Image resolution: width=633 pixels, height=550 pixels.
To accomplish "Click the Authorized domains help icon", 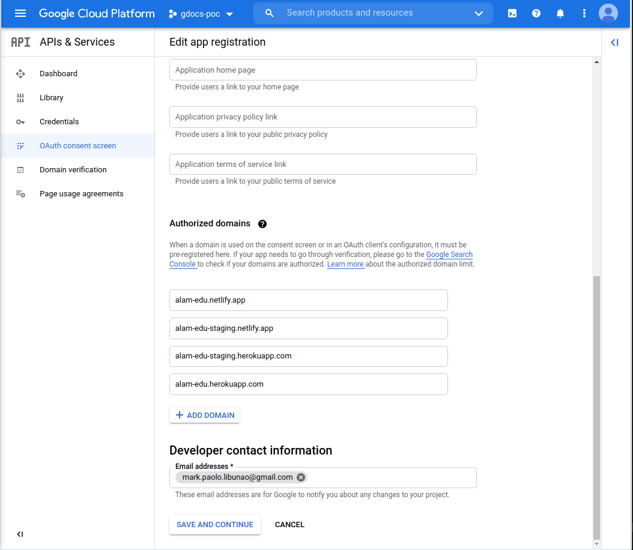I will tap(262, 224).
